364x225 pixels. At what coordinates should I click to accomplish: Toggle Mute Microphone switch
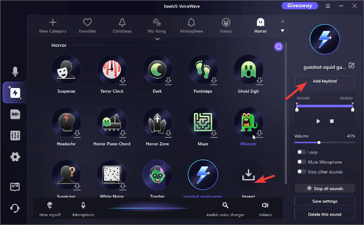302,162
